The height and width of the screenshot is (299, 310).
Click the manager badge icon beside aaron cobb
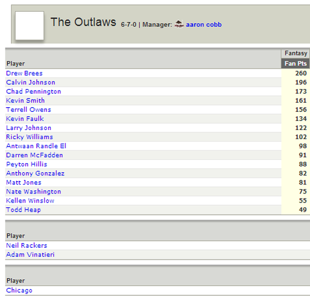coord(179,25)
